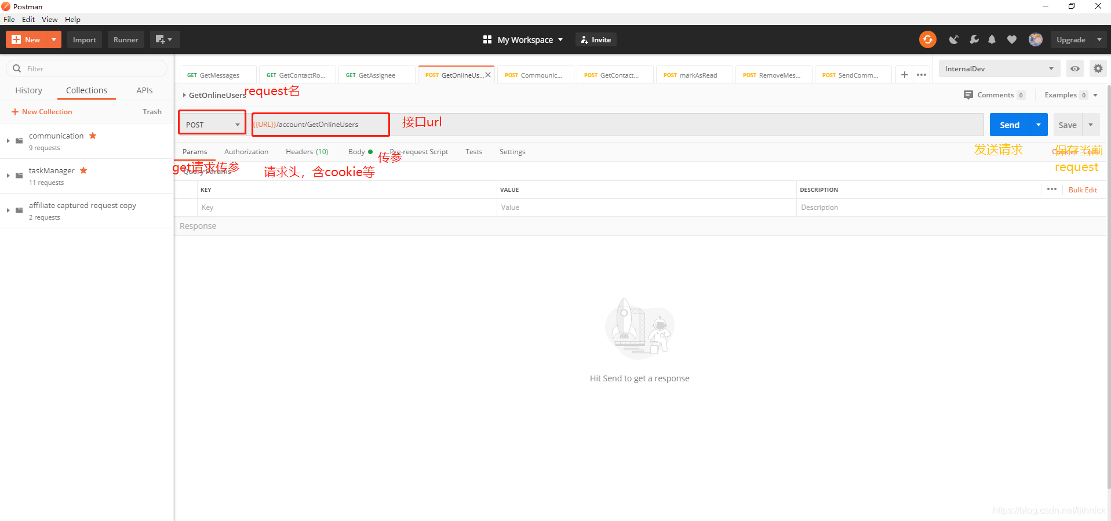Click the Import button
Image resolution: width=1111 pixels, height=521 pixels.
(x=85, y=39)
